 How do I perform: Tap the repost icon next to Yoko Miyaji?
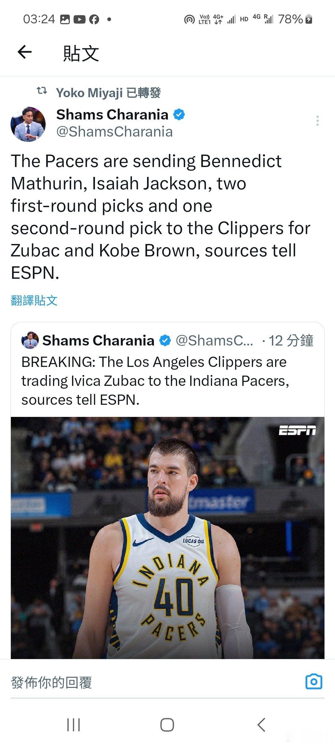tap(42, 91)
